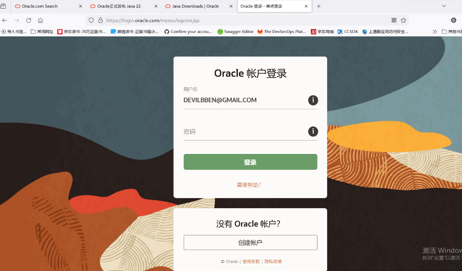
Task: Expand the list all tabs chevron
Action: pos(444,6)
